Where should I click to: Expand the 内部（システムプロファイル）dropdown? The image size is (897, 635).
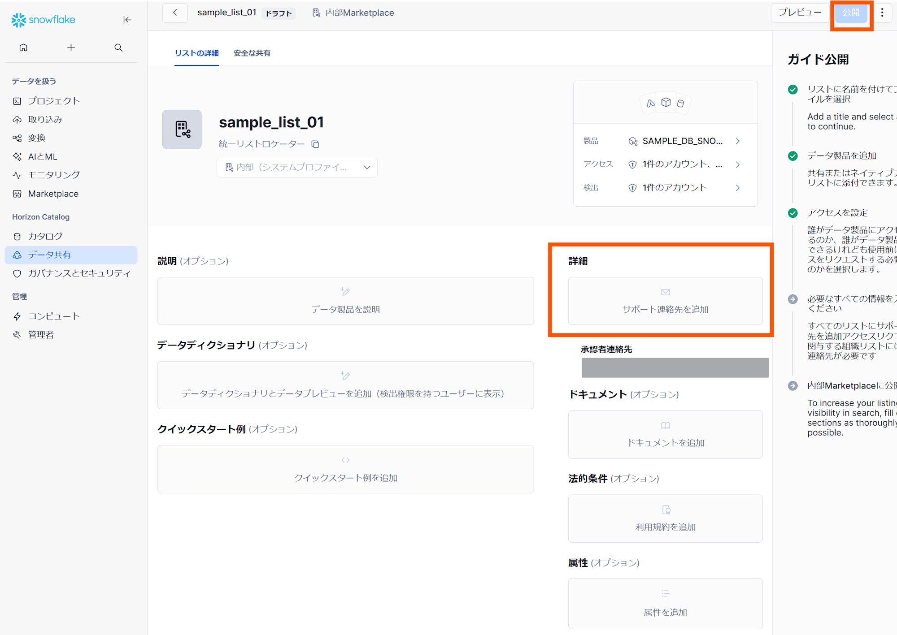[x=367, y=167]
